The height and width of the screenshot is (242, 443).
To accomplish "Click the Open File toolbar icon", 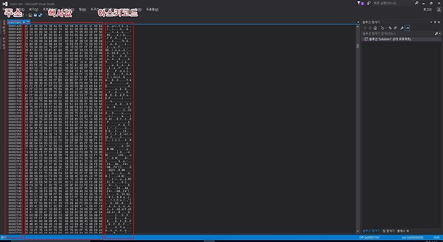I will 30,15.
